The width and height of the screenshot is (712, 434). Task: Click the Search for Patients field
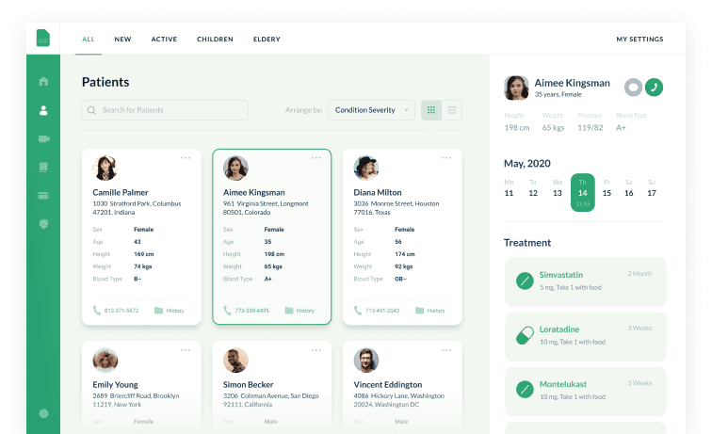[165, 110]
